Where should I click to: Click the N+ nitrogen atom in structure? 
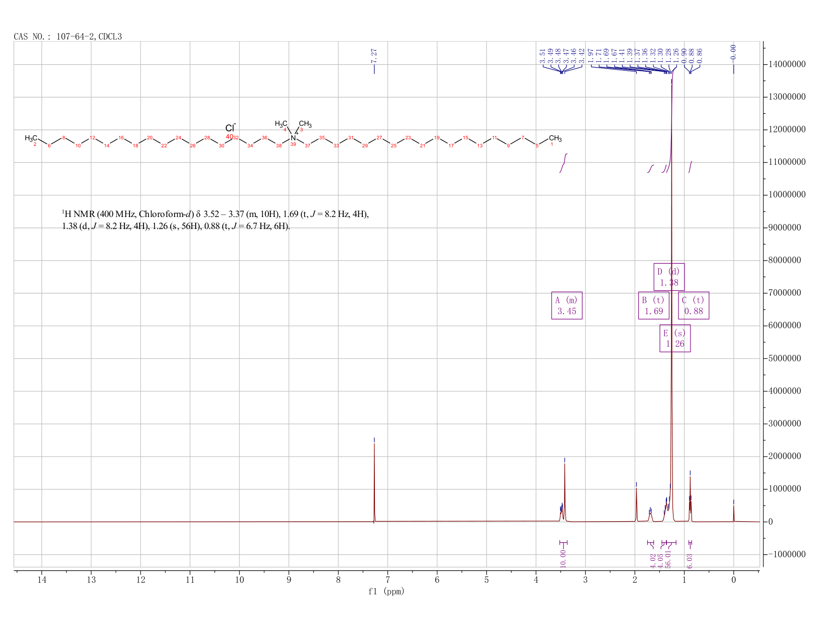(294, 137)
